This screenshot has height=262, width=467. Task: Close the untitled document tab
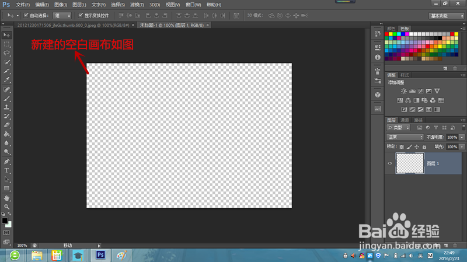208,25
